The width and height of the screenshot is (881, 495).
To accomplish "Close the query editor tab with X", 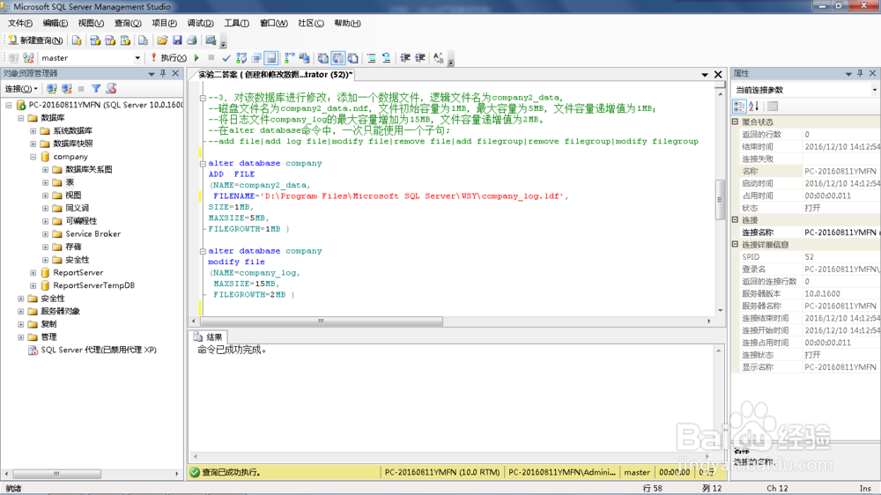I will coord(718,74).
